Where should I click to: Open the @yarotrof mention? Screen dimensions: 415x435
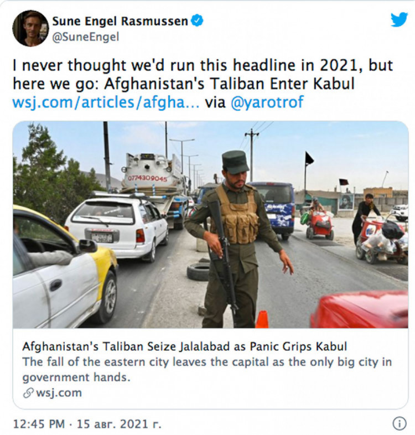click(x=267, y=102)
